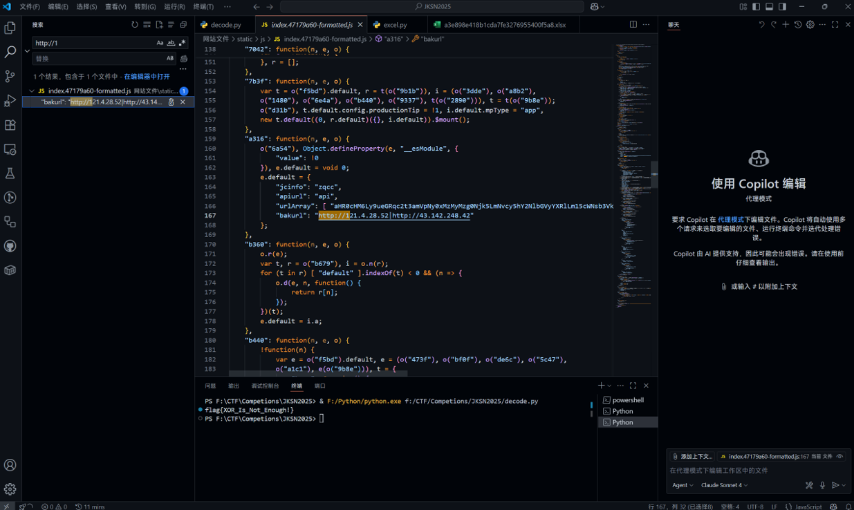Viewport: 854px width, 510px height.
Task: View search results as tree
Action: [171, 25]
